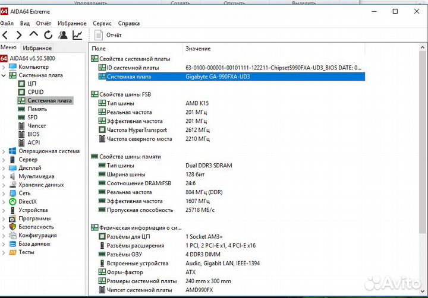This screenshot has height=298, width=428.
Task: Select the Разъёмы расширения row
Action: pyautogui.click(x=231, y=246)
